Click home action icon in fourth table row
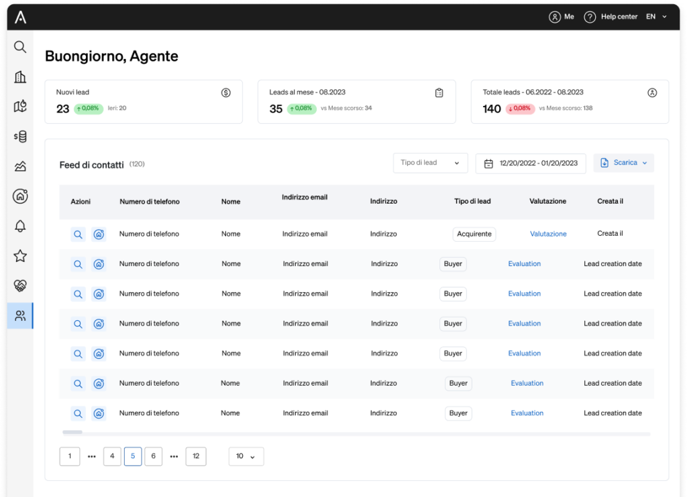The height and width of the screenshot is (497, 687). (99, 324)
